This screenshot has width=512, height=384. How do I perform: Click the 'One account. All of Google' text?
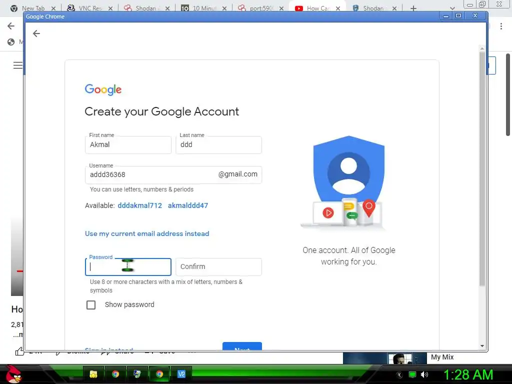pos(348,250)
